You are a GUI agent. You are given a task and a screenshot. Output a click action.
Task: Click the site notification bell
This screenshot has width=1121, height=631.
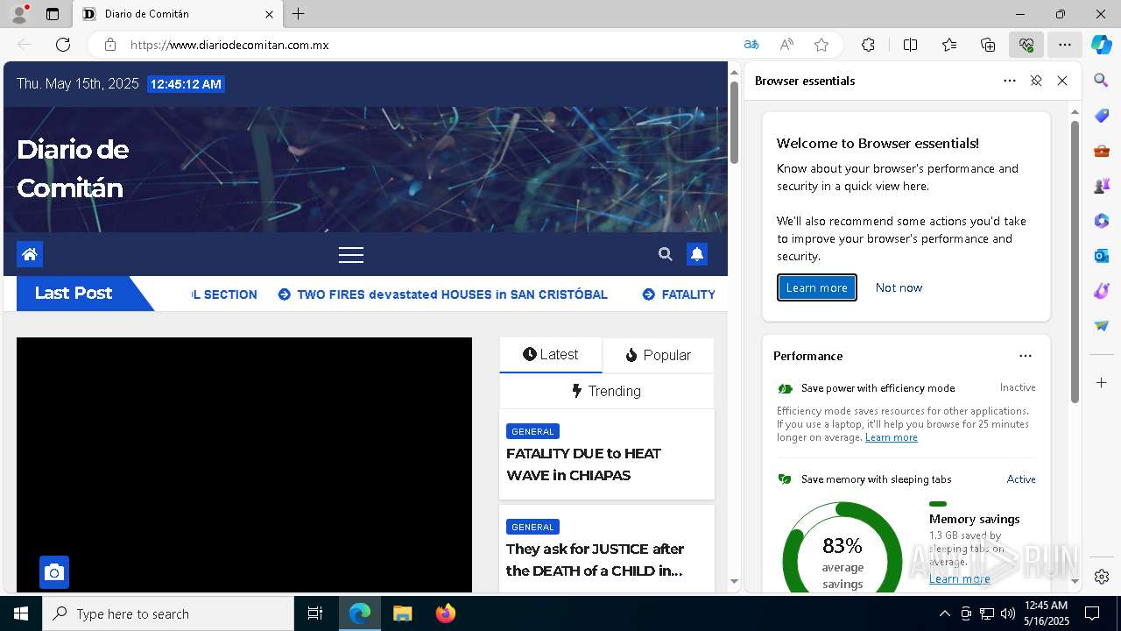tap(697, 254)
